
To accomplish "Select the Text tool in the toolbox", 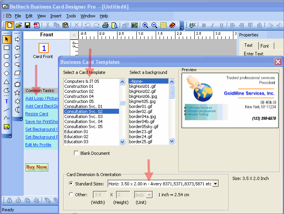I will 7,101.
